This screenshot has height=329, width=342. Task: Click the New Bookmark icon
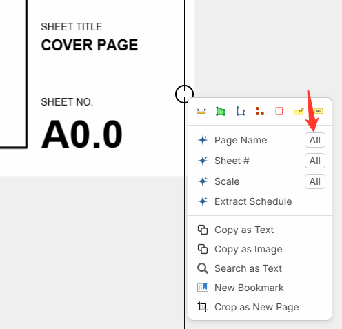click(x=203, y=288)
